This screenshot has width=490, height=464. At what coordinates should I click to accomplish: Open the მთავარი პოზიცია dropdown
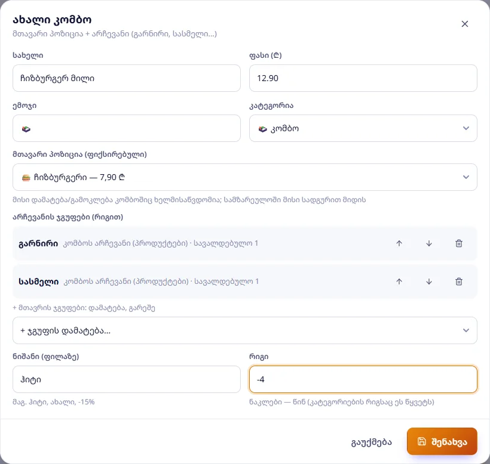click(x=244, y=177)
